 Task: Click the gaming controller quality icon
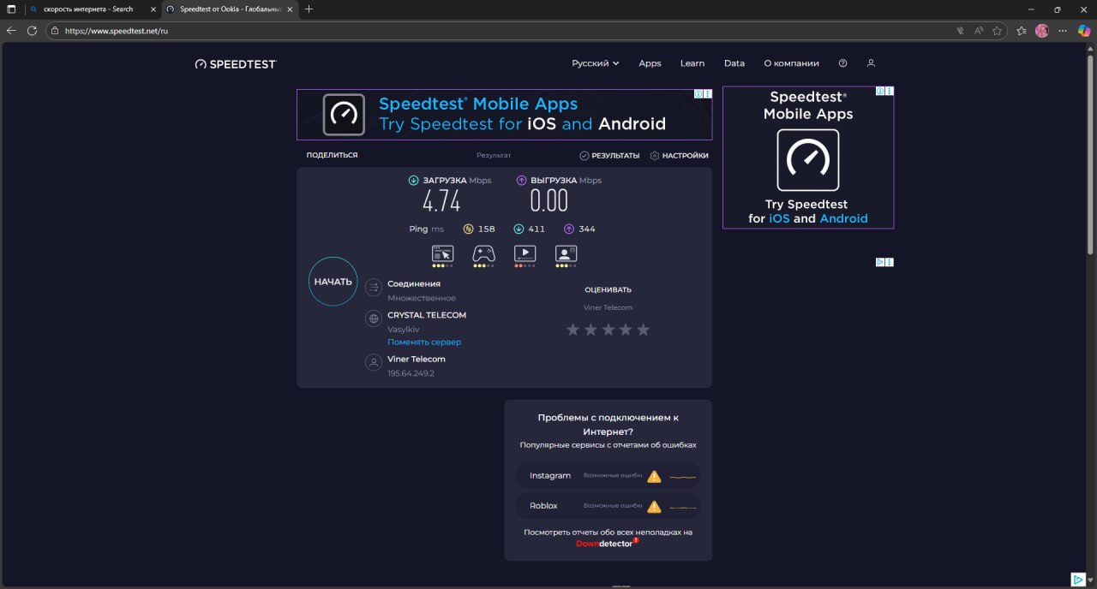tap(483, 253)
